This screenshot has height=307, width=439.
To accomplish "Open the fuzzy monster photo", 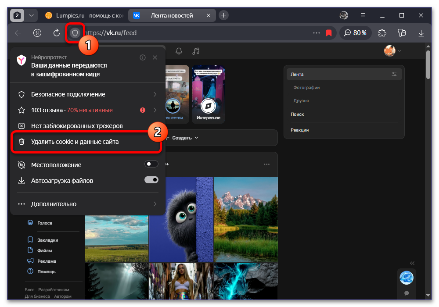I will click(x=181, y=219).
